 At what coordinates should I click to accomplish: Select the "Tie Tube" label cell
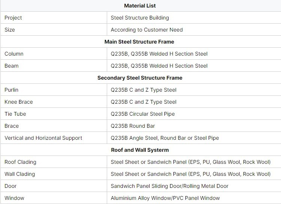click(x=15, y=114)
